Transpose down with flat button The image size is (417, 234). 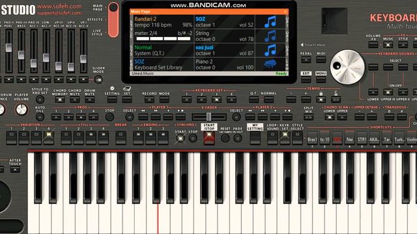click(390, 117)
